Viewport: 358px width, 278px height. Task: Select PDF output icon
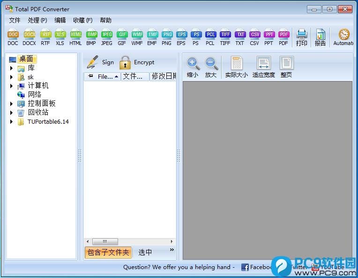[x=283, y=37]
